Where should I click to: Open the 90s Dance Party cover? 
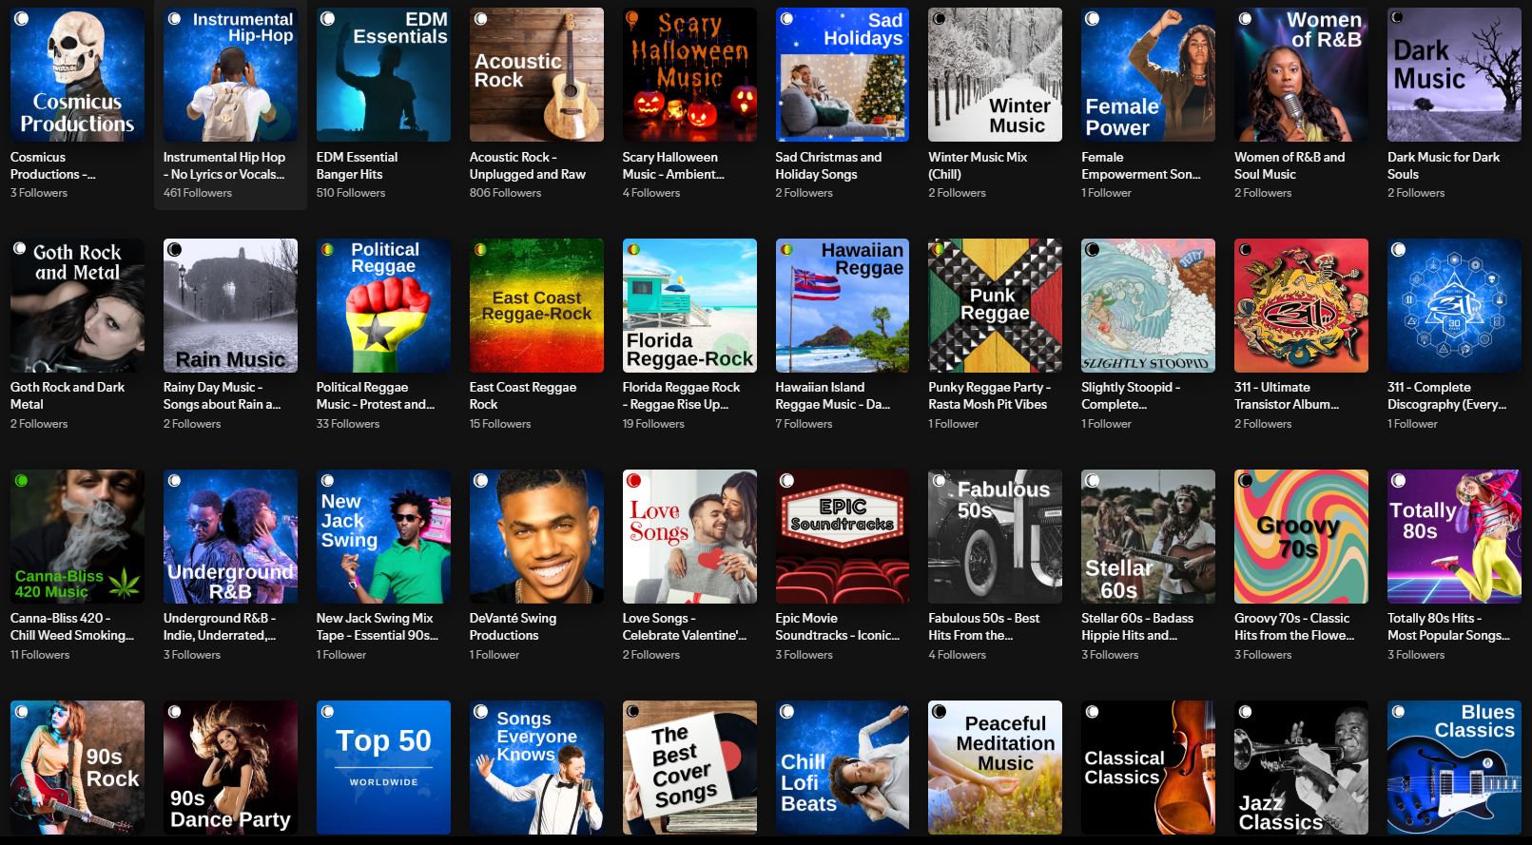[230, 767]
